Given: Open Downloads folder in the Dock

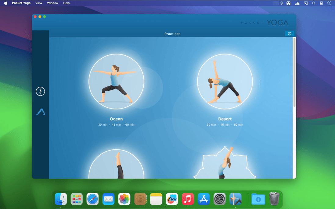Looking at the screenshot, I should 258,199.
